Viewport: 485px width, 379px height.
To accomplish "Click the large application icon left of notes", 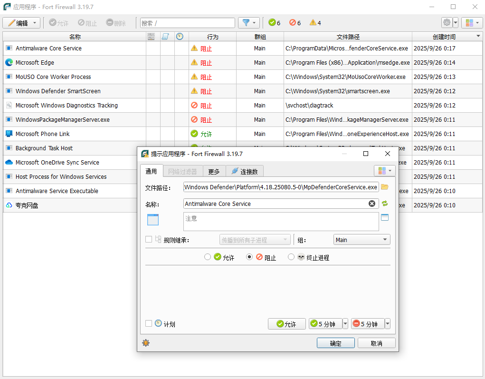I will pos(153,219).
